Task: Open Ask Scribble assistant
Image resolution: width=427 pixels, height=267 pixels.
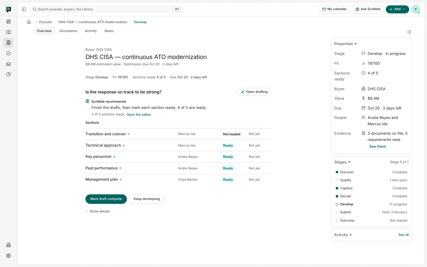Action: [368, 9]
